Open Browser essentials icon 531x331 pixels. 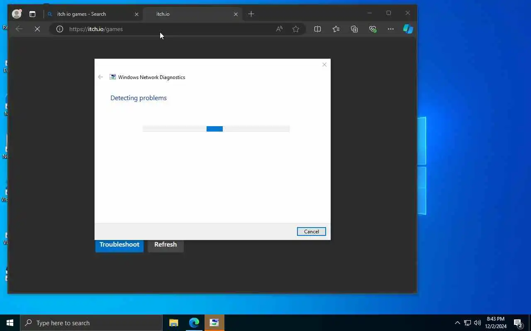click(x=373, y=29)
